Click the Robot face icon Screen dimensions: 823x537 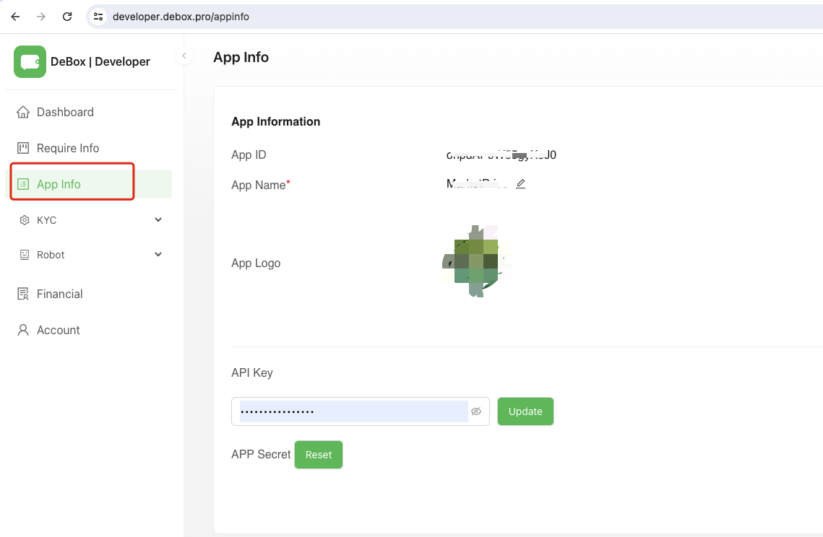(24, 255)
